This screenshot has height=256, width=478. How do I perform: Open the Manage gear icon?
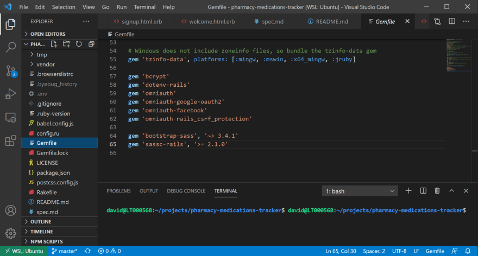pos(11,233)
